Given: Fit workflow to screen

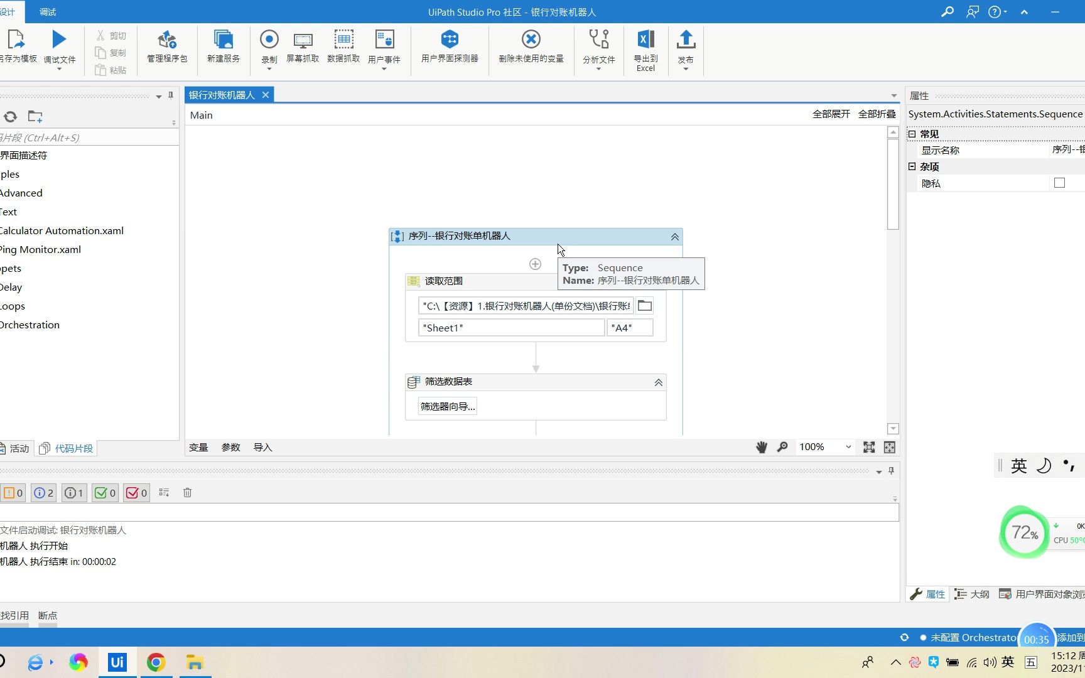Looking at the screenshot, I should [869, 447].
